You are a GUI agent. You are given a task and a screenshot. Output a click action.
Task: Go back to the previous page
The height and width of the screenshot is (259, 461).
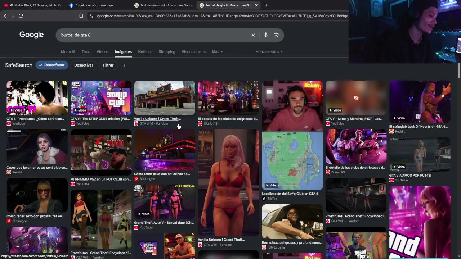(5, 16)
